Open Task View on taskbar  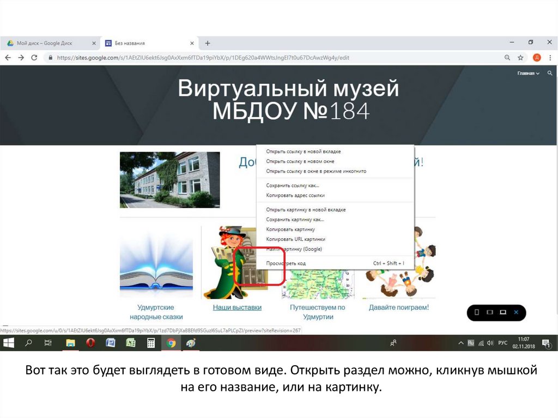48,343
